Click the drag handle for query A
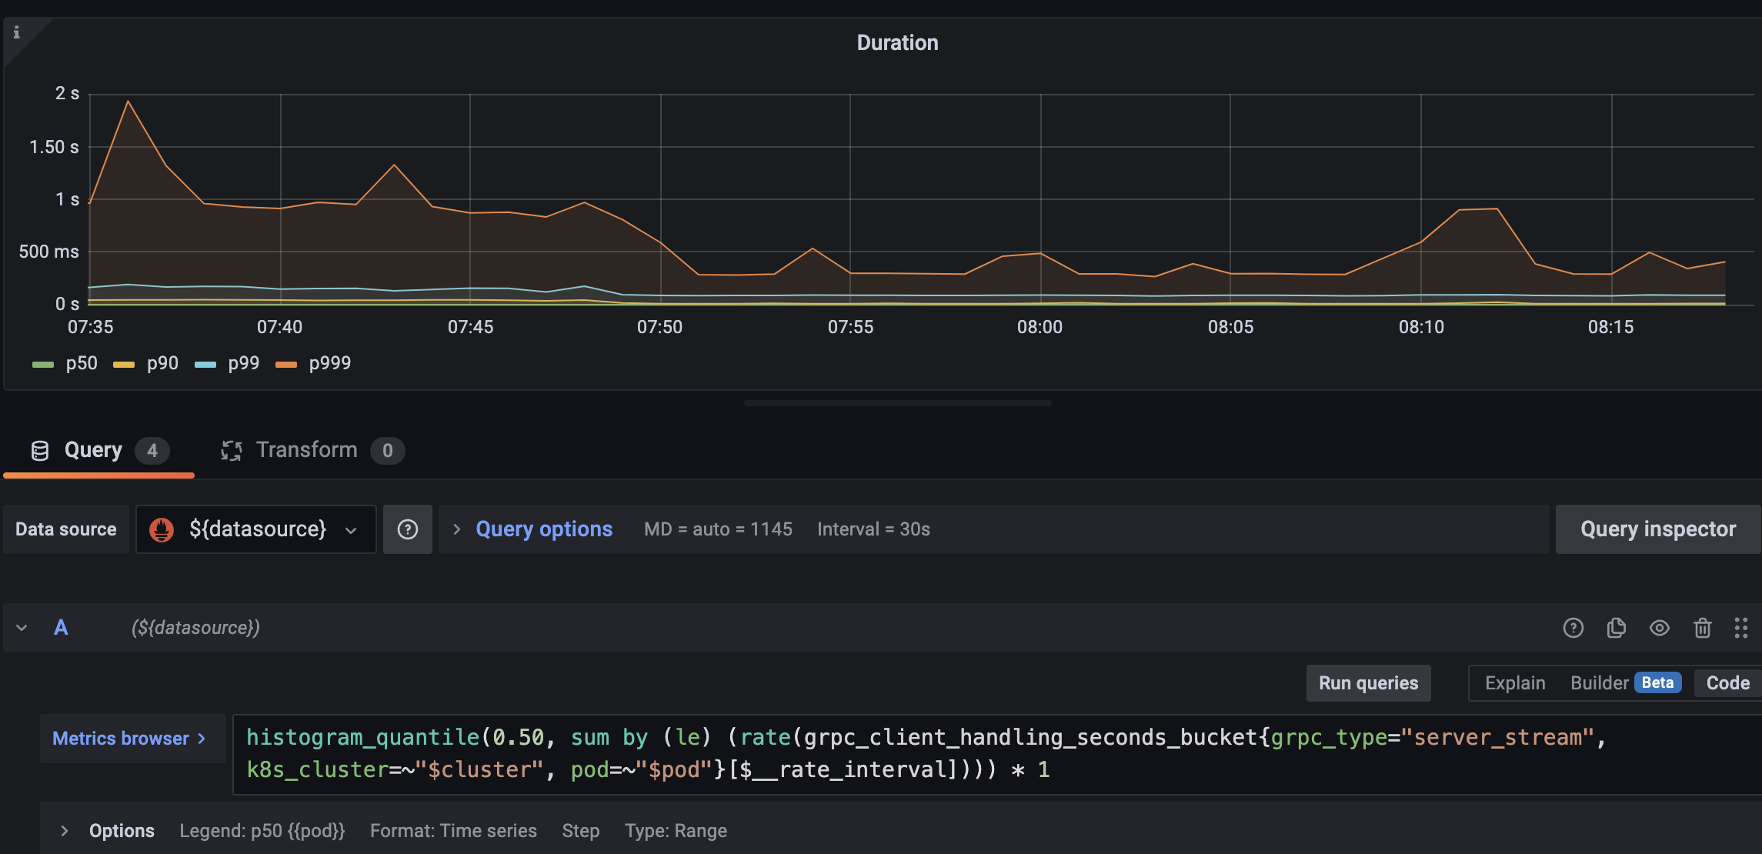Viewport: 1762px width, 854px height. pos(1740,628)
